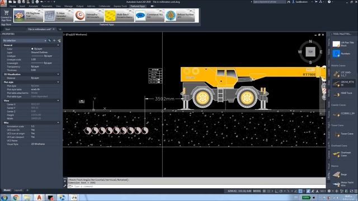Select Numbers tool in palette
Screen dimensions: 358x201
point(343,54)
